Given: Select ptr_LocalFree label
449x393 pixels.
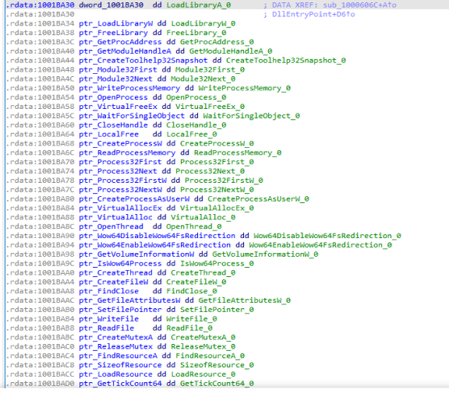Looking at the screenshot, I should [109, 135].
